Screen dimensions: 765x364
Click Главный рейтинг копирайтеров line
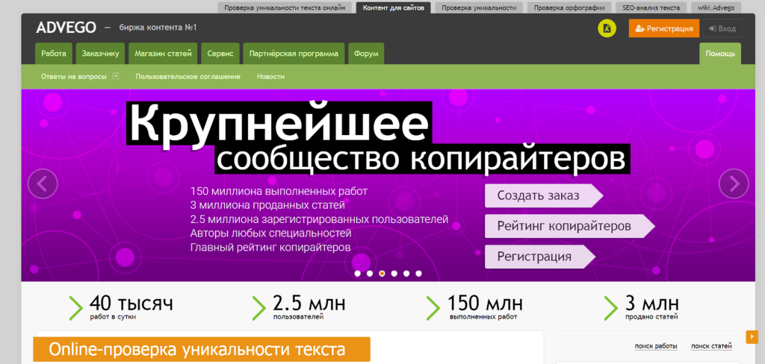click(270, 248)
